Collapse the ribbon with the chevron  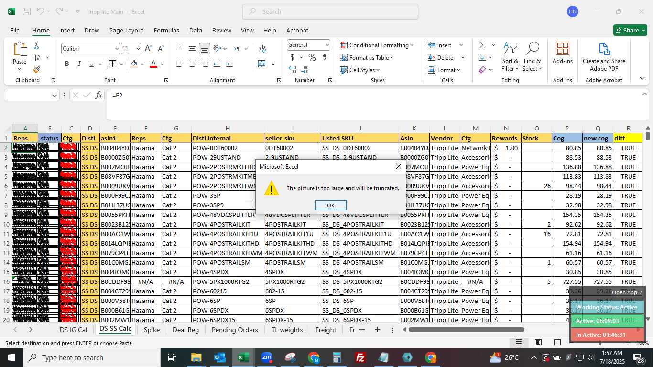(642, 79)
